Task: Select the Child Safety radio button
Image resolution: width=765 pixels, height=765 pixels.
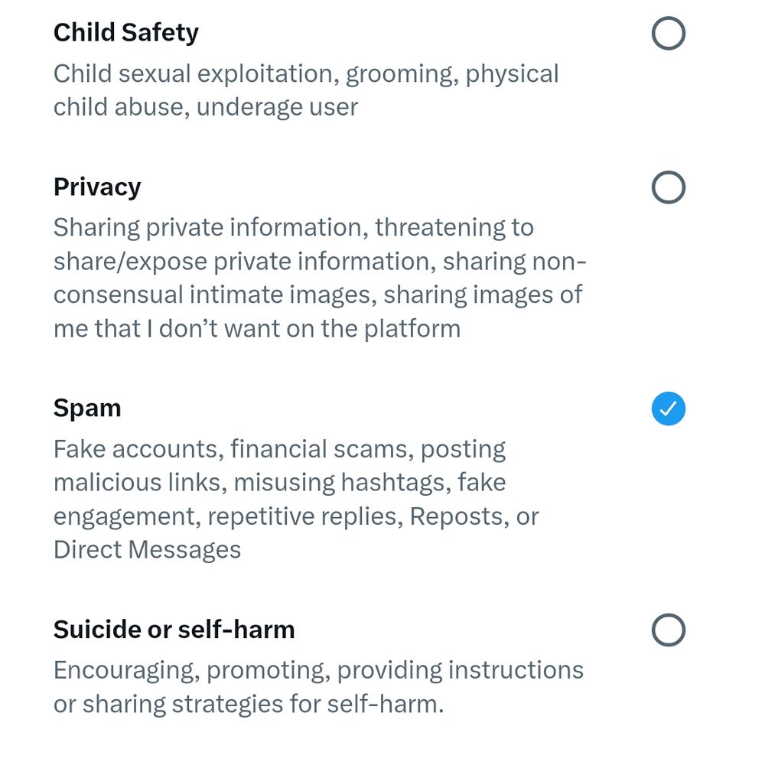Action: [x=669, y=33]
